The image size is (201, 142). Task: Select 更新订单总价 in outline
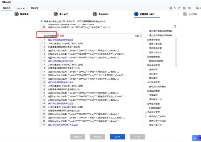pyautogui.click(x=156, y=52)
